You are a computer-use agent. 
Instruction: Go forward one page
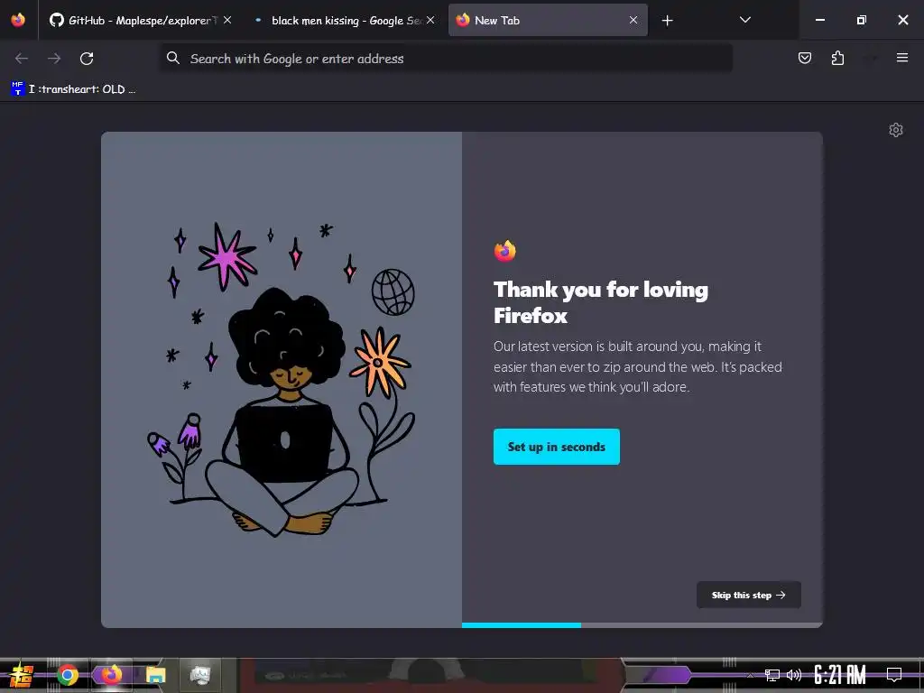coord(54,59)
